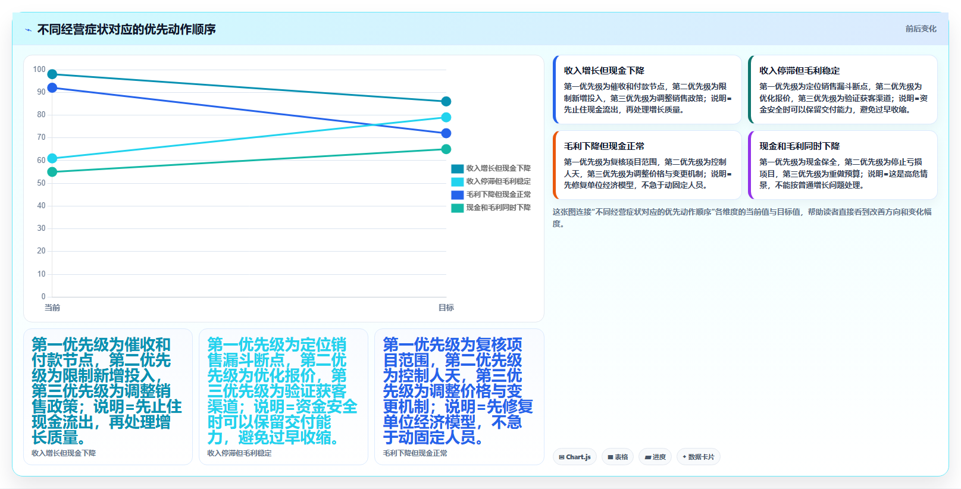Click the 目标 x-axis label
The width and height of the screenshot is (961, 489).
pyautogui.click(x=446, y=308)
